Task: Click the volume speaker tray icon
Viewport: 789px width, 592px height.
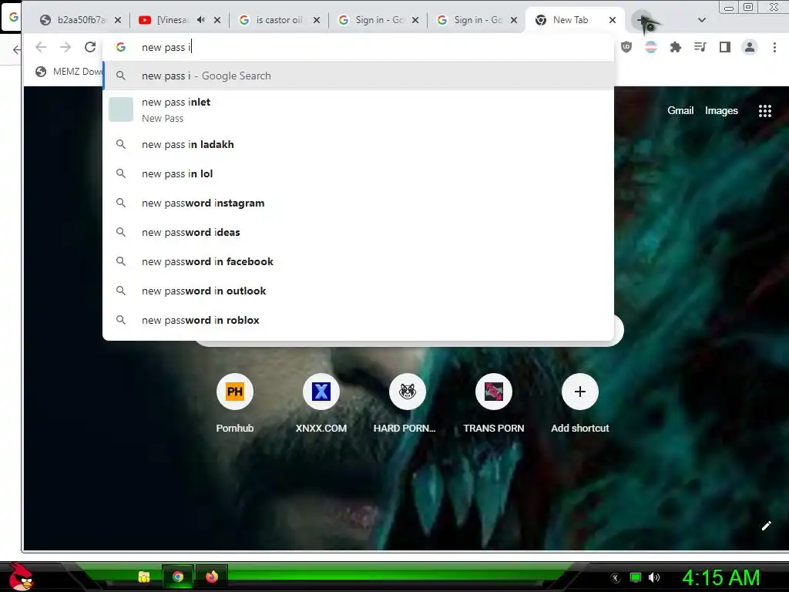Action: (654, 577)
